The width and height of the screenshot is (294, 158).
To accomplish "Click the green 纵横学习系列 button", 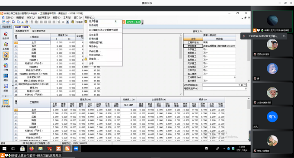I will (133, 22).
